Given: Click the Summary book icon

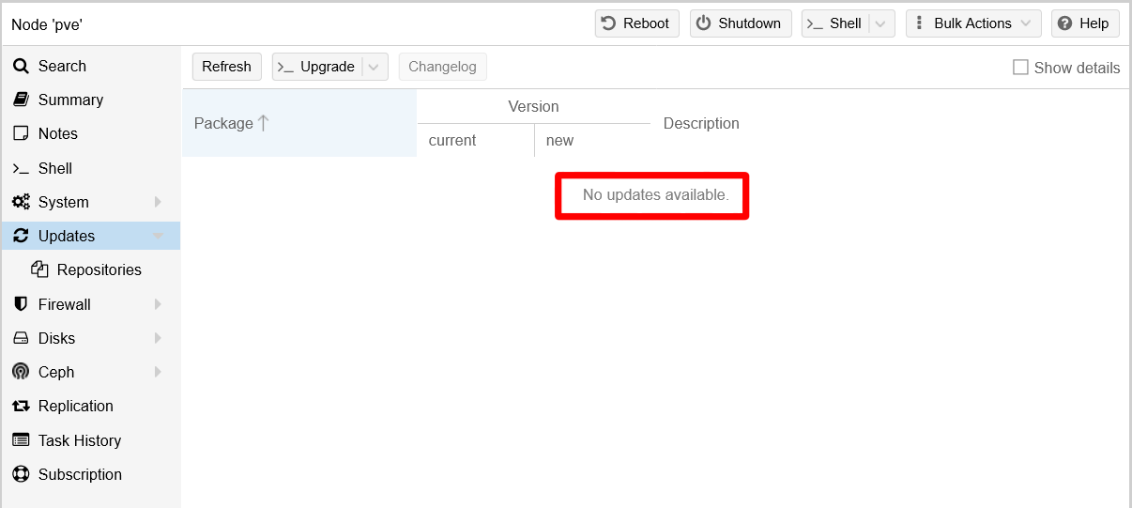Looking at the screenshot, I should [x=21, y=100].
